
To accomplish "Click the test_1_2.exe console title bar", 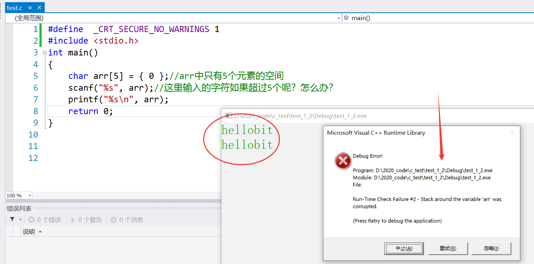I will coord(377,116).
